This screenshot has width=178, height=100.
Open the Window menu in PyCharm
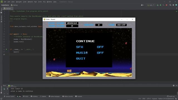pos(50,2)
